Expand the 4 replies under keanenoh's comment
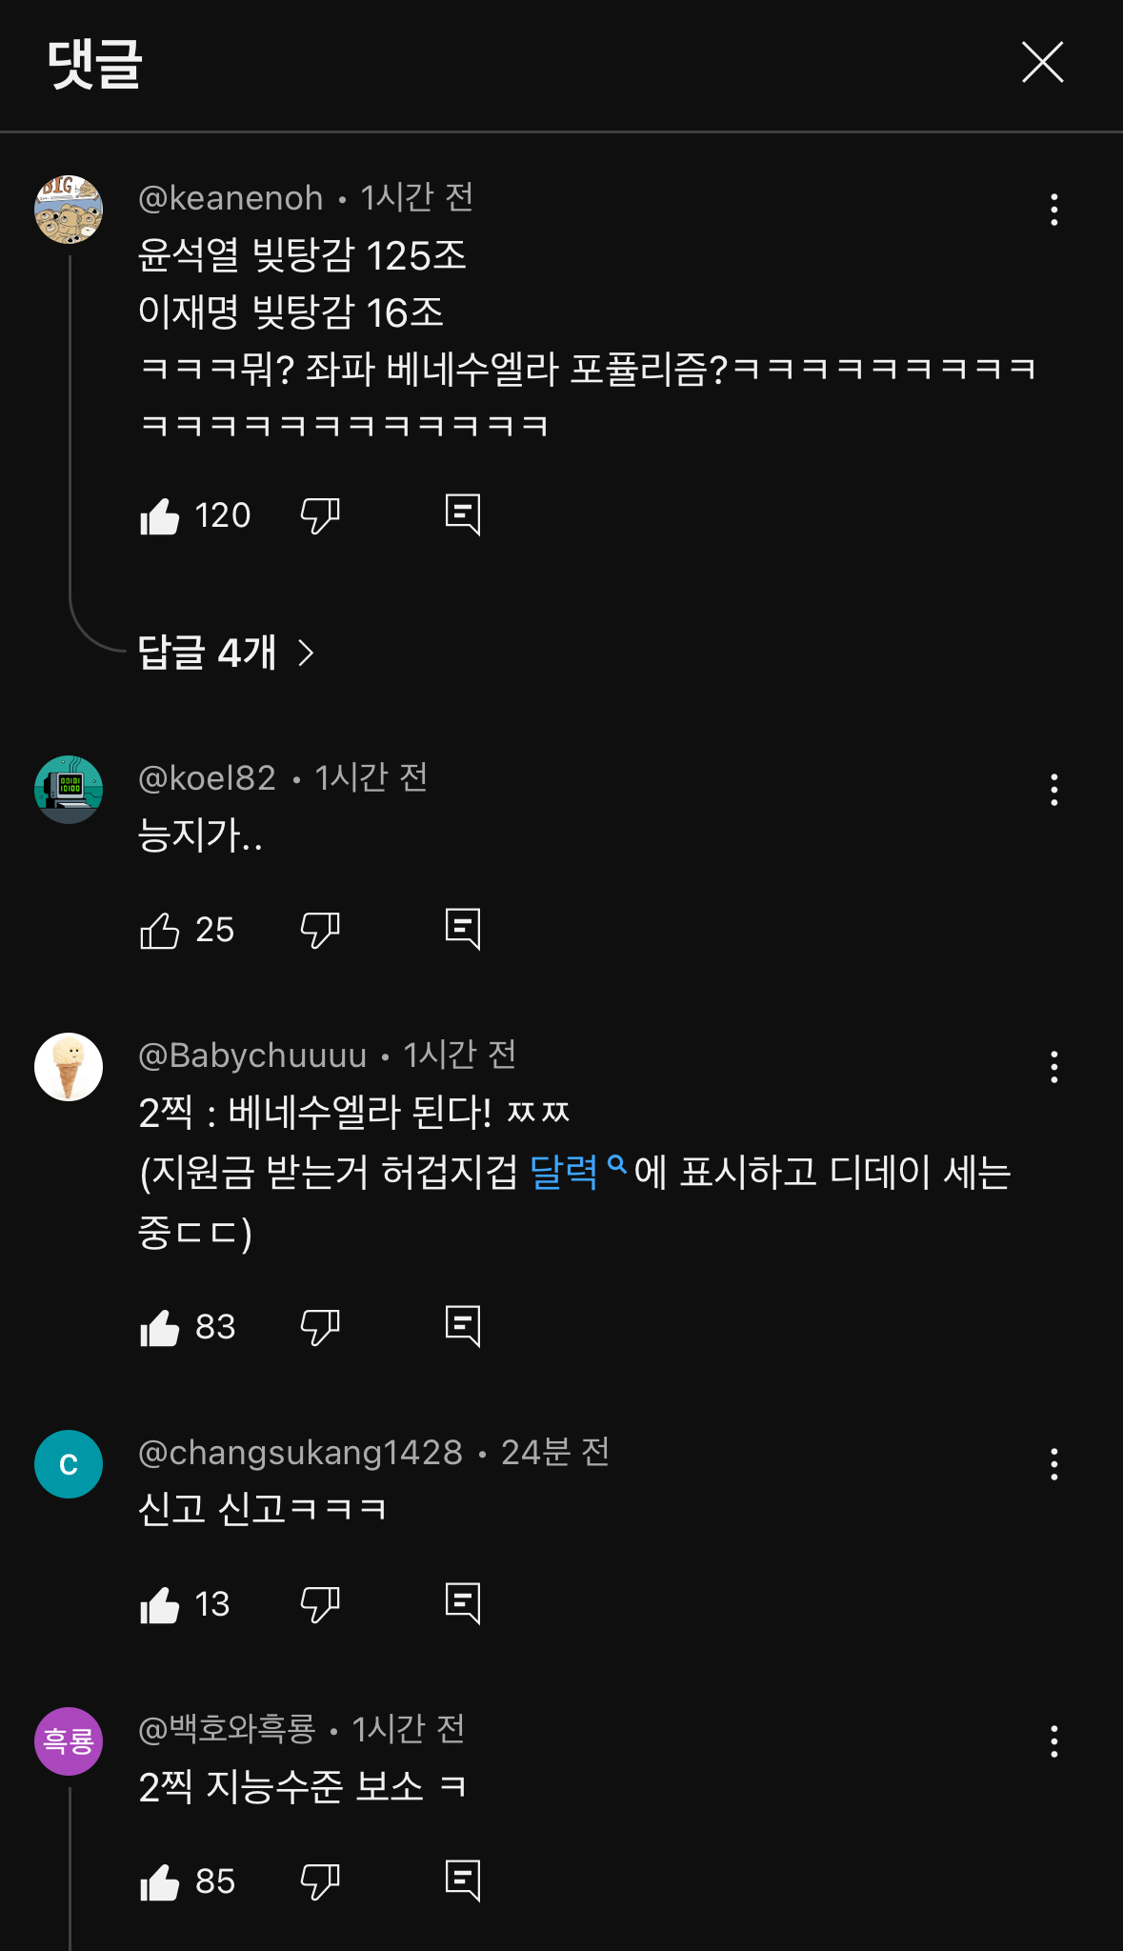1123x1951 pixels. [x=226, y=653]
